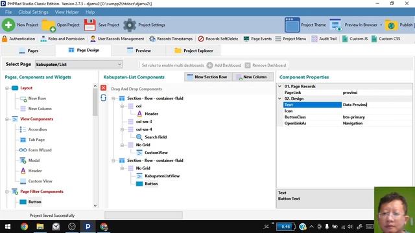Click New Column button
Image resolution: width=415 pixels, height=233 pixels.
[x=253, y=77]
